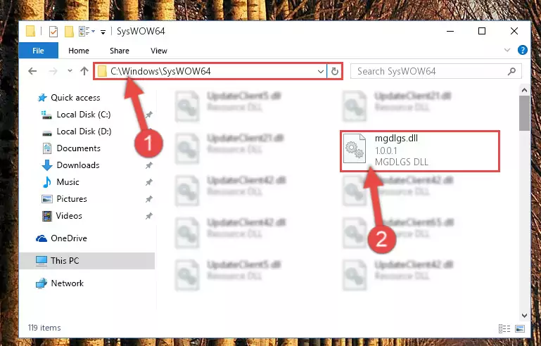Open the recent locations dropdown

70,71
